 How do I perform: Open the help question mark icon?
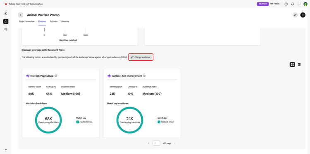tap(286, 4)
